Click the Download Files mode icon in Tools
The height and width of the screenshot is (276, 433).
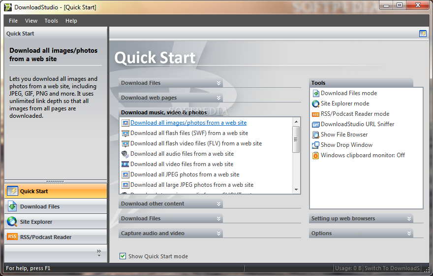click(x=315, y=94)
